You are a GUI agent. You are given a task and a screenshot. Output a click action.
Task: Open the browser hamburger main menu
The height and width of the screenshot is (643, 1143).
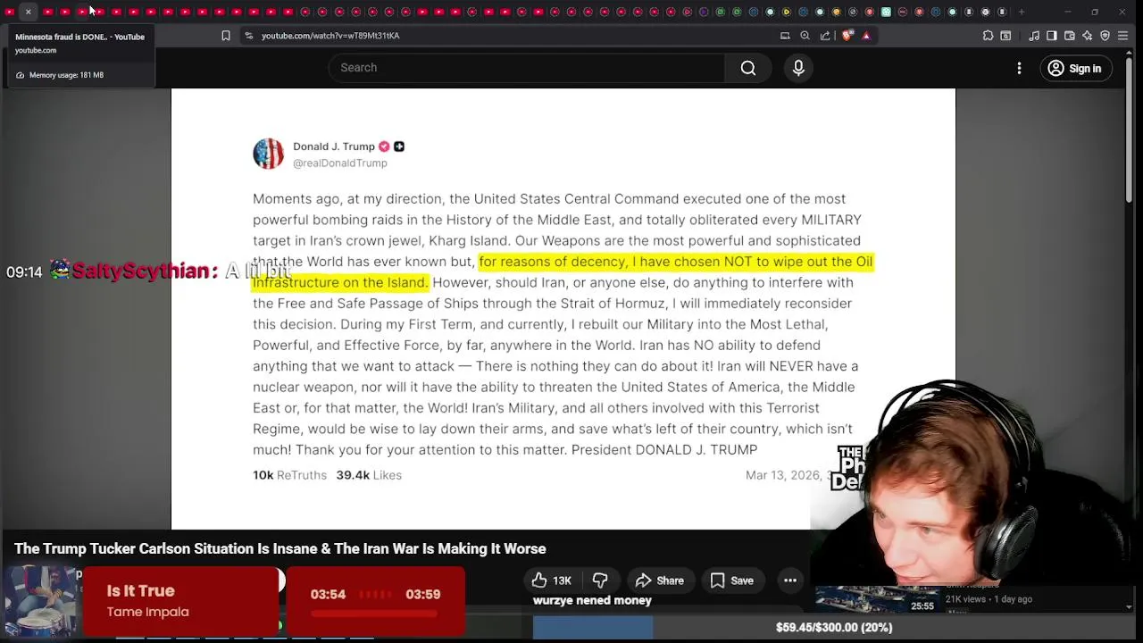[1123, 36]
